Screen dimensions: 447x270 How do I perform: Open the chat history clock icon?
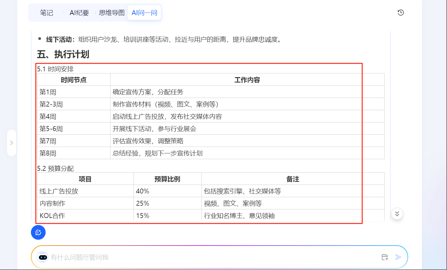[x=400, y=13]
